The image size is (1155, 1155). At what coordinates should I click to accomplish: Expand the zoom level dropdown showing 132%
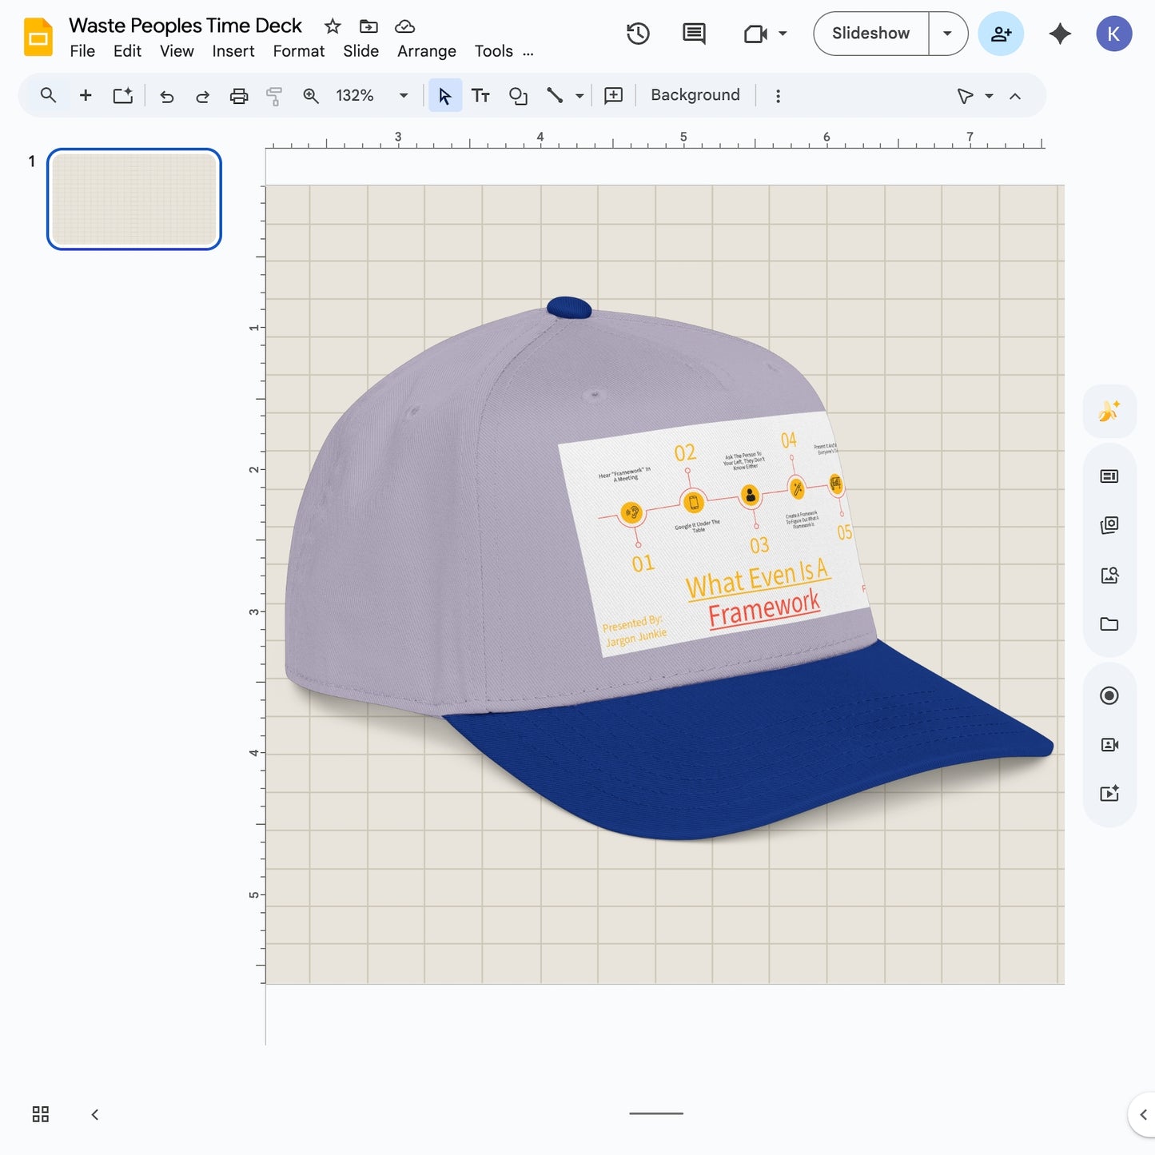click(404, 95)
